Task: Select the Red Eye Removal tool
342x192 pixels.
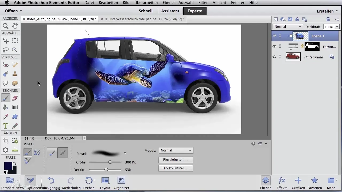Action: tap(6, 65)
